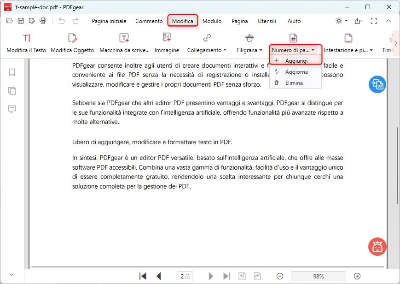Open the Modifica Oggetto tool
The image size is (400, 284).
(x=71, y=41)
